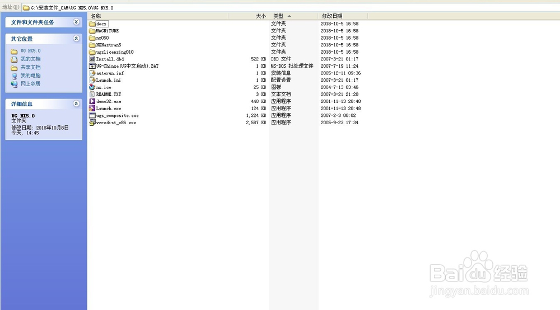Expand the 文件和文件夹任务 panel
This screenshot has height=310, width=560.
(x=76, y=22)
